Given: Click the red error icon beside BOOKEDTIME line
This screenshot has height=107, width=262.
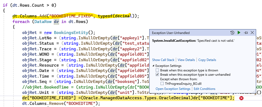Looking at the screenshot, I should pyautogui.click(x=241, y=98).
